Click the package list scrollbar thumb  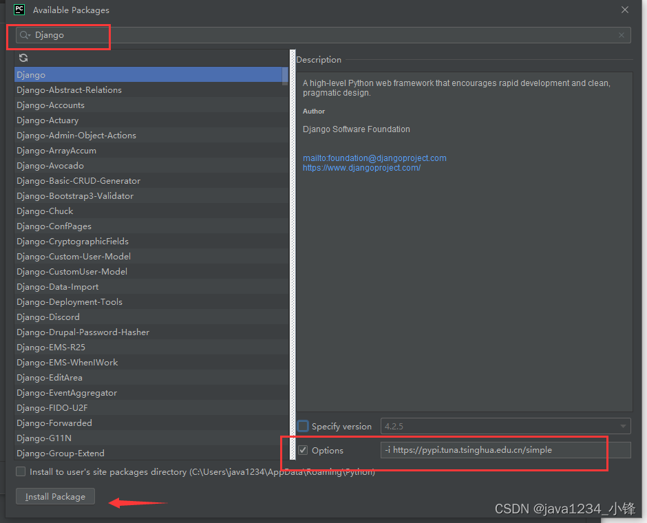[285, 76]
